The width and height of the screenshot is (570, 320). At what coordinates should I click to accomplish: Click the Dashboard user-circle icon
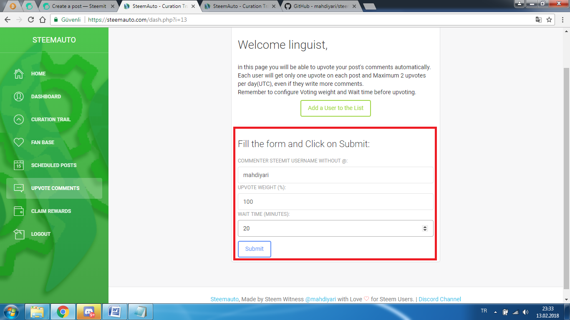pos(19,97)
